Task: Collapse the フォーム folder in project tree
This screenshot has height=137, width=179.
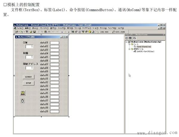Action: pyautogui.click(x=129, y=44)
